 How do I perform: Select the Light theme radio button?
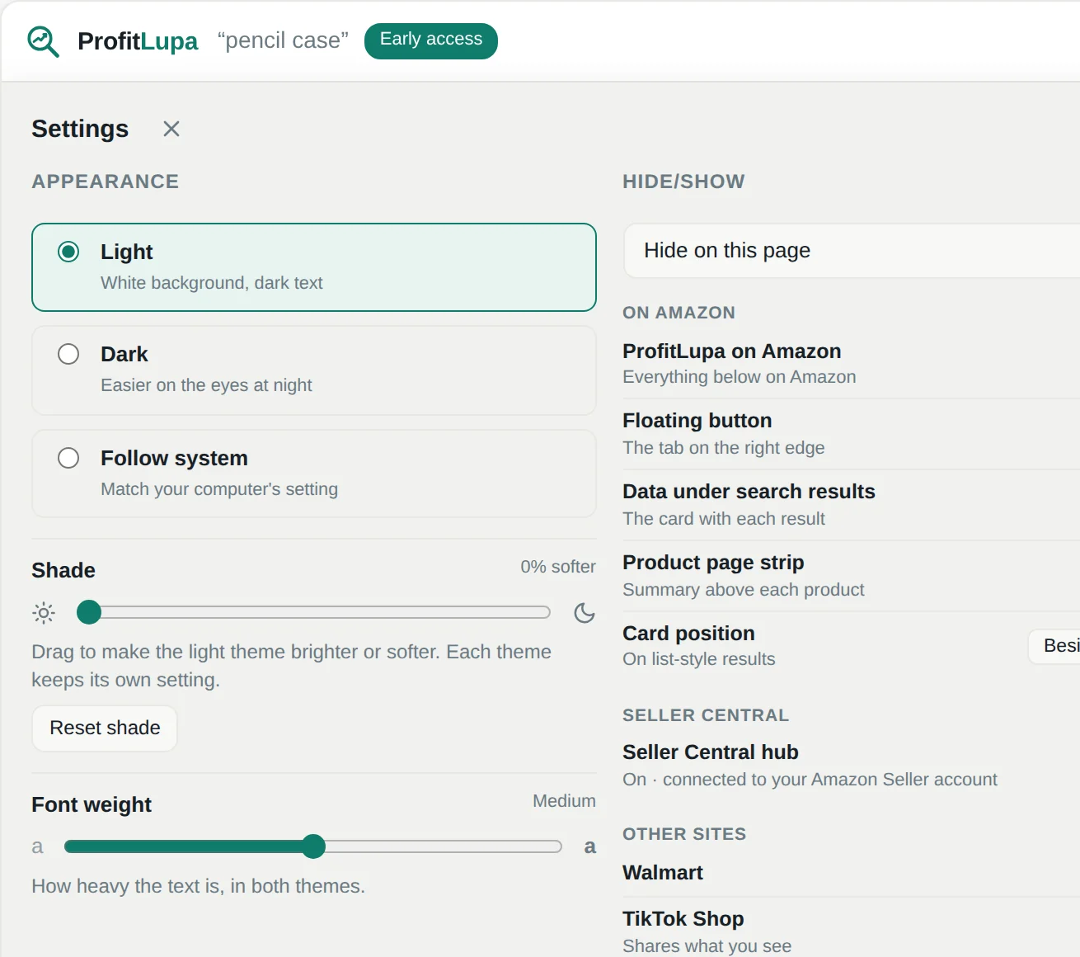(x=68, y=252)
